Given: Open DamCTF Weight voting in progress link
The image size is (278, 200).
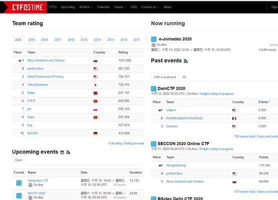Looking at the screenshot, I should coord(216,94).
